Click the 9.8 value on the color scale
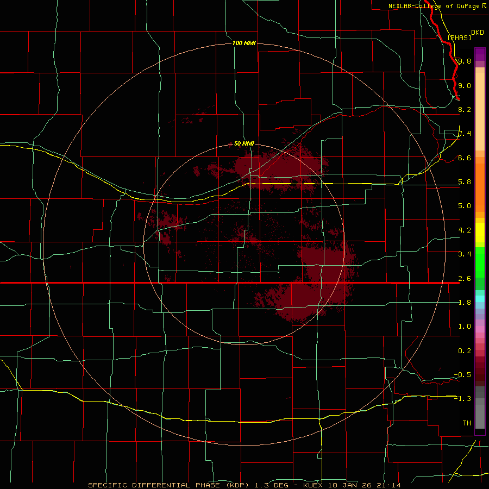This screenshot has width=489, height=489. point(465,61)
